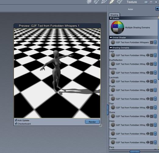
Task: Click the panel collapse handle on divider
Action: [x=108, y=110]
